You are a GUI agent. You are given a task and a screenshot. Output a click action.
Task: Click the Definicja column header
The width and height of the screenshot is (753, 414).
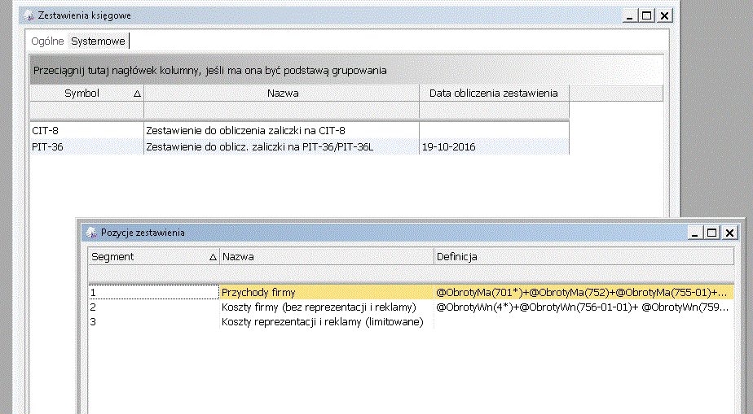(583, 257)
